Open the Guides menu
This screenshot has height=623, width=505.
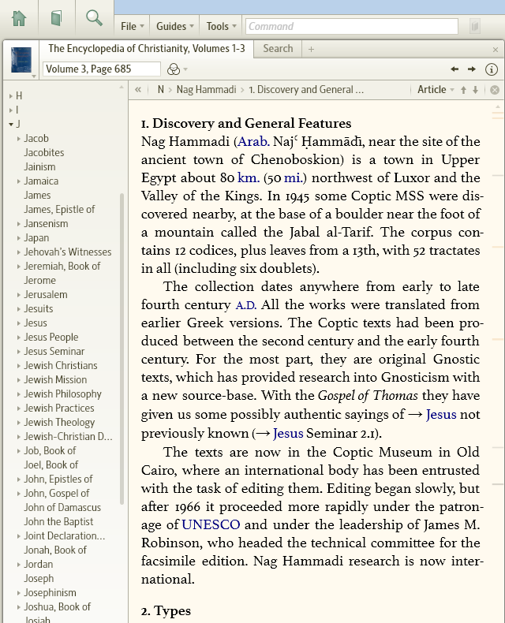pos(174,26)
